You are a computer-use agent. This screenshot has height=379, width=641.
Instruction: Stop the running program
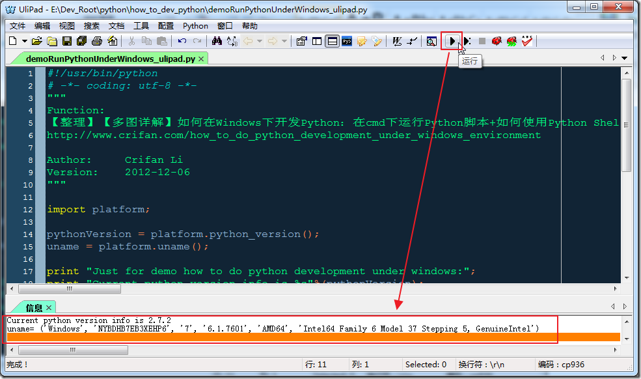(482, 41)
